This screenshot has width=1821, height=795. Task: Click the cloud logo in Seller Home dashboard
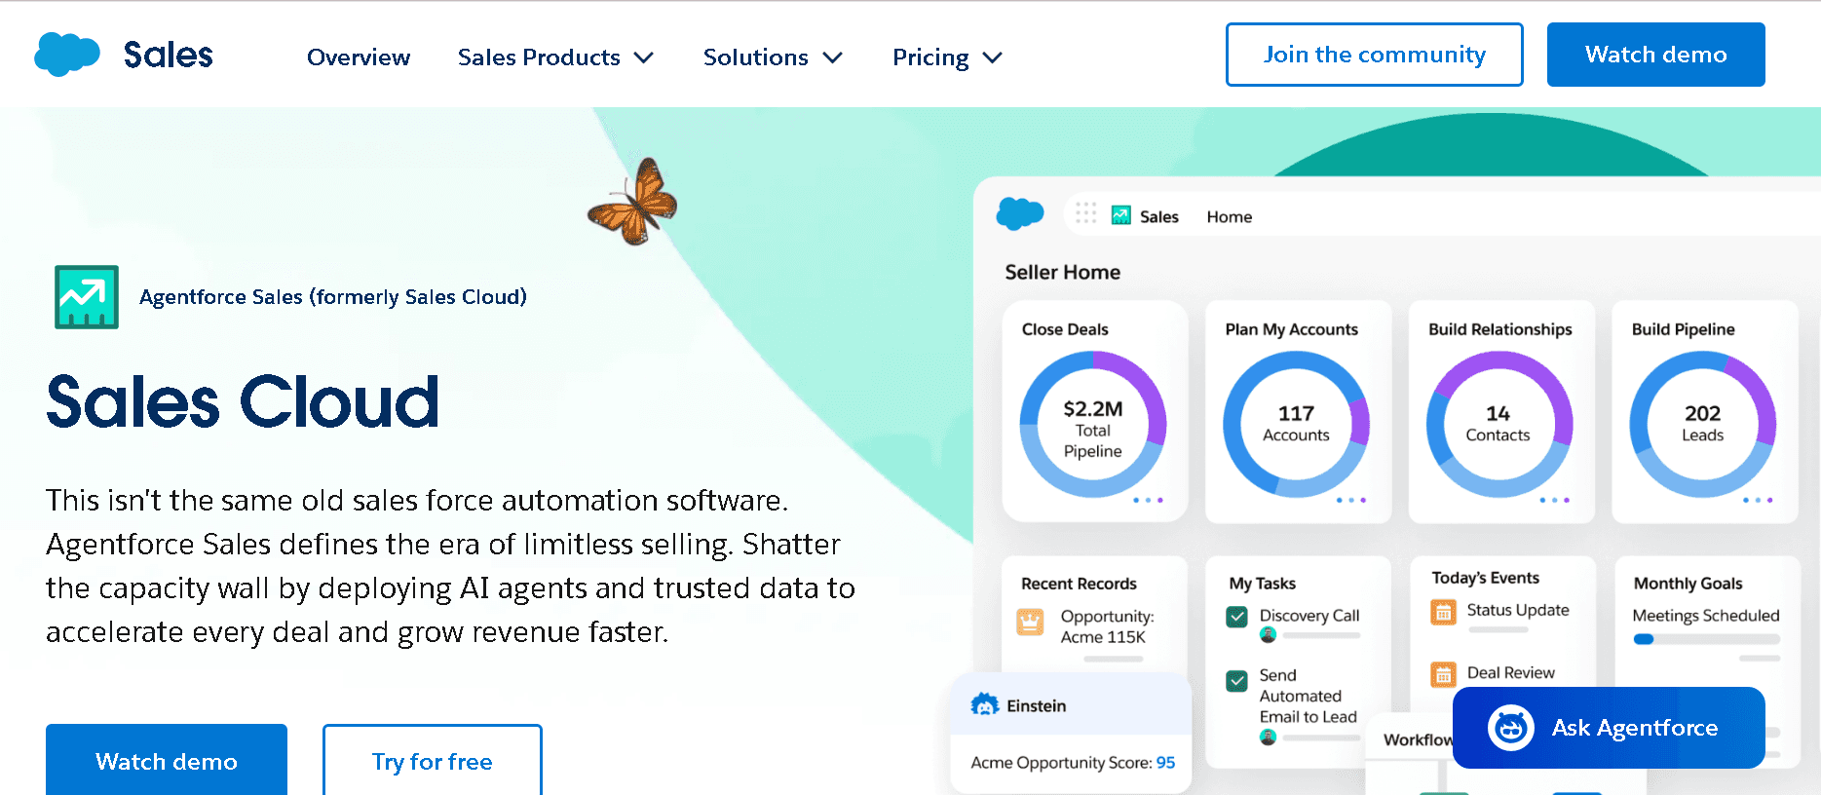point(1020,213)
